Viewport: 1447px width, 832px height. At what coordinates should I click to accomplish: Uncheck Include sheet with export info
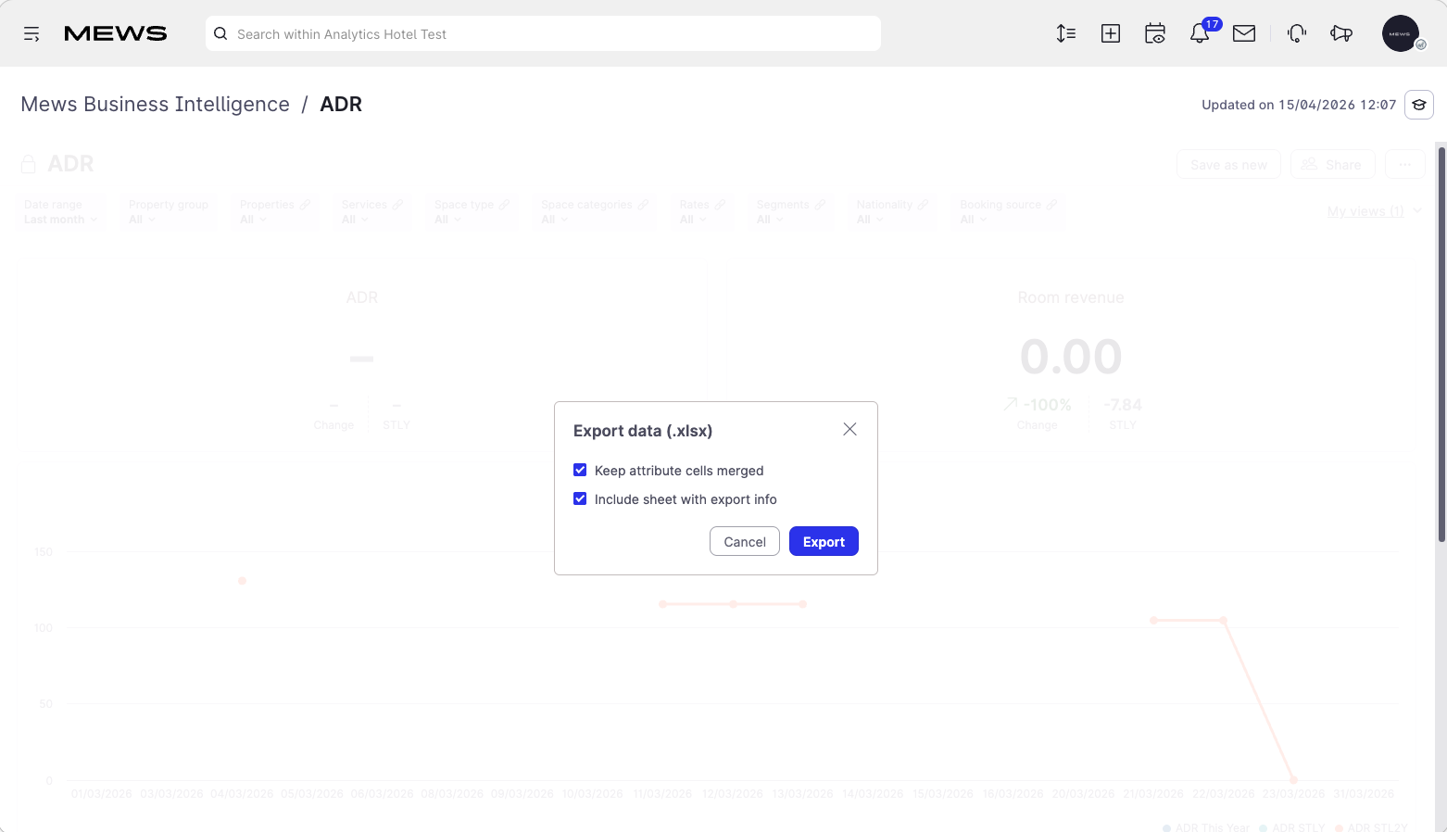[580, 498]
